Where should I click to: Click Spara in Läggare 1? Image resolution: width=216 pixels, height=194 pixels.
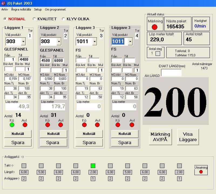pyautogui.click(x=18, y=142)
